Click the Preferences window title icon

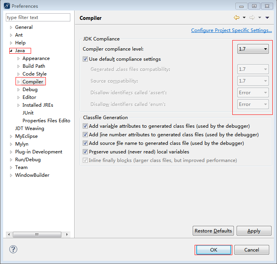pyautogui.click(x=7, y=6)
